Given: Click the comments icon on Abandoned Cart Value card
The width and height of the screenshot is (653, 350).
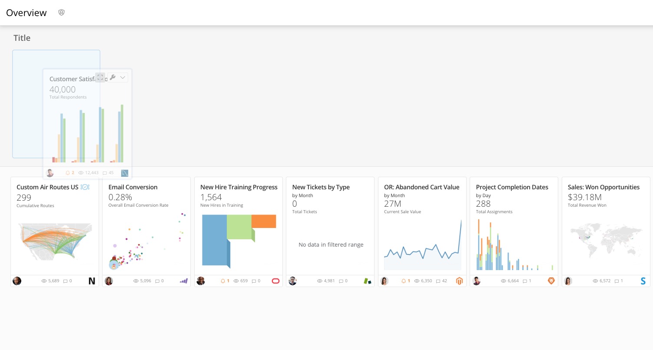Looking at the screenshot, I should click(x=438, y=281).
